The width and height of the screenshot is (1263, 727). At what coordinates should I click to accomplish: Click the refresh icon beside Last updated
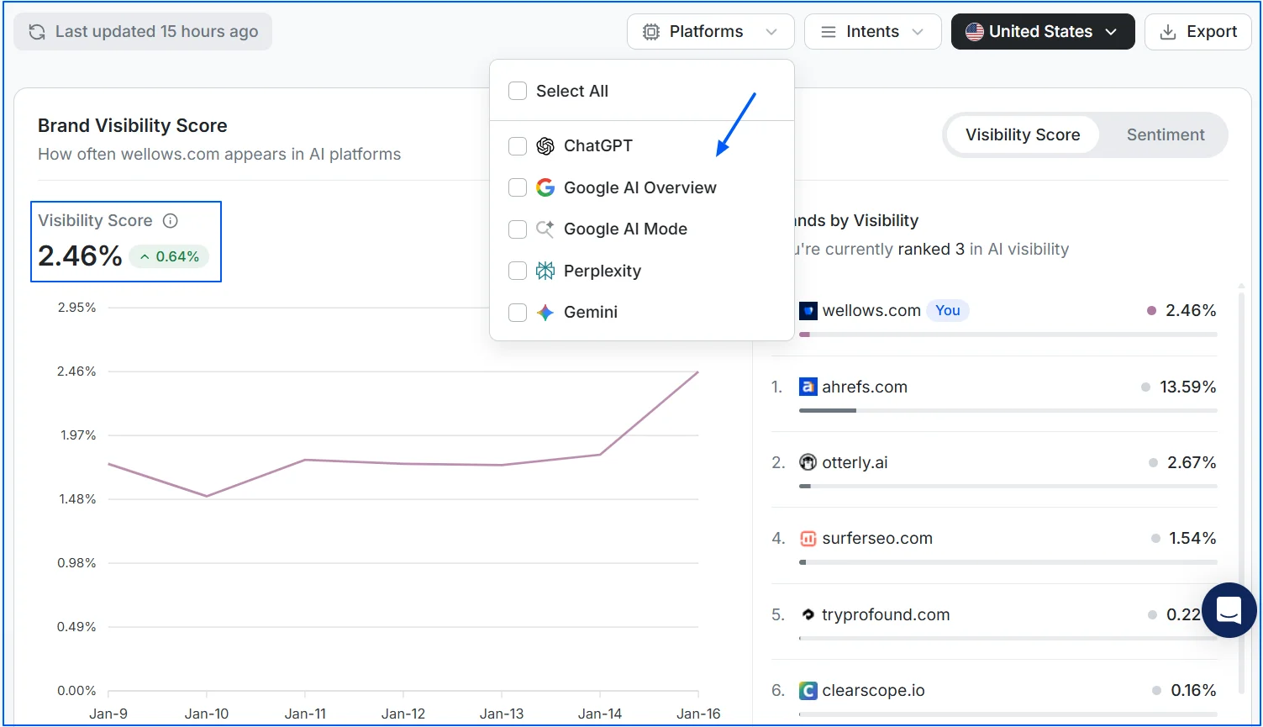tap(37, 32)
